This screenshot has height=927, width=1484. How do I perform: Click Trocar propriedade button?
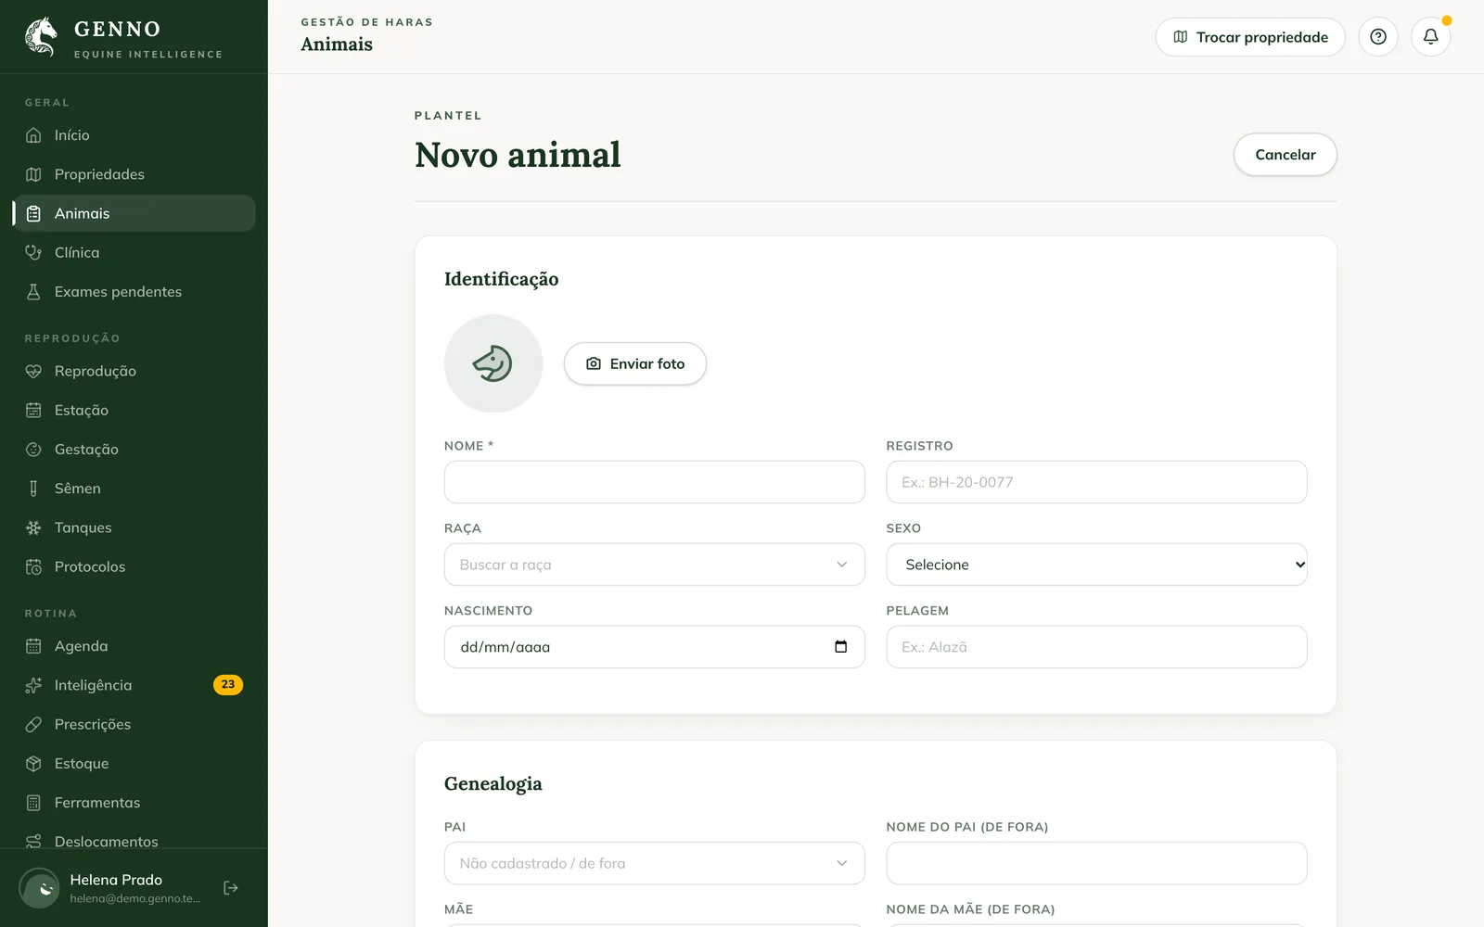[1250, 37]
